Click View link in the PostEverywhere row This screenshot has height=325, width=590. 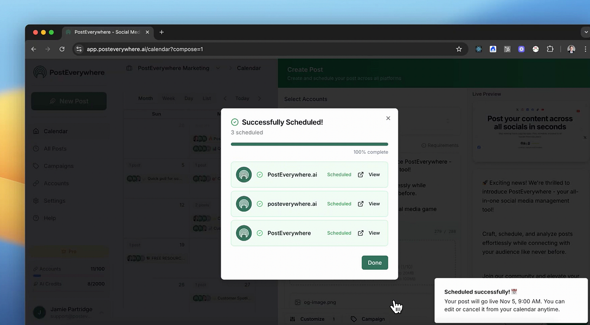click(x=374, y=233)
